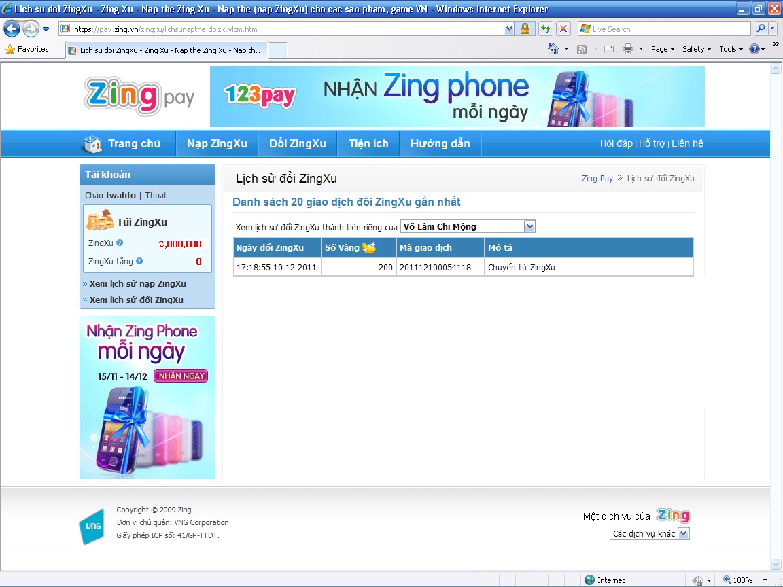Click the Hỗ trợ link
Viewport: 783px width, 587px height.
[652, 144]
